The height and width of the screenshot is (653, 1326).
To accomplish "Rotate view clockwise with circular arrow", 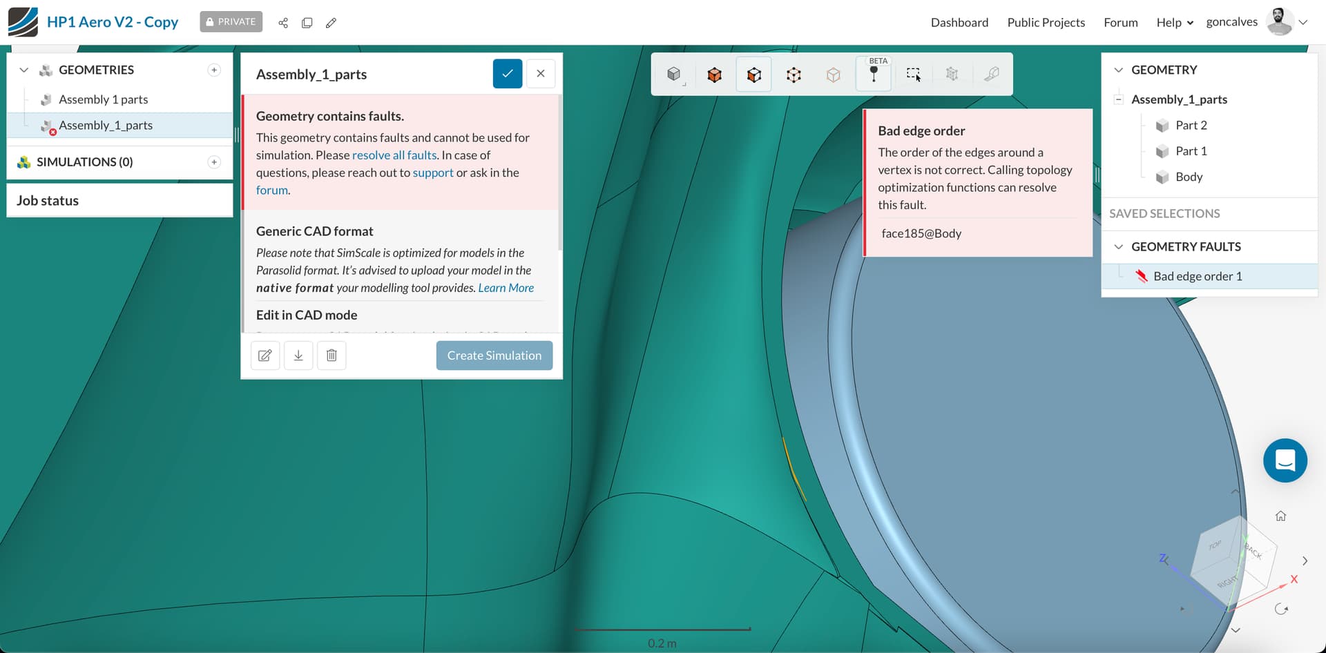I will 1282,609.
